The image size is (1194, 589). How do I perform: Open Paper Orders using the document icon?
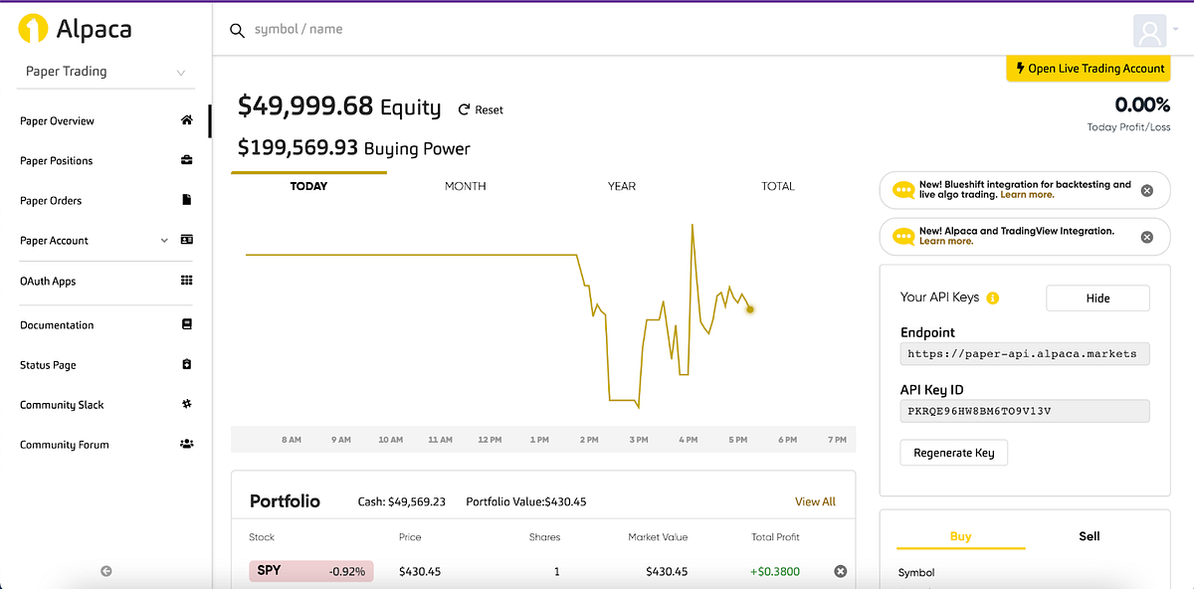[186, 199]
